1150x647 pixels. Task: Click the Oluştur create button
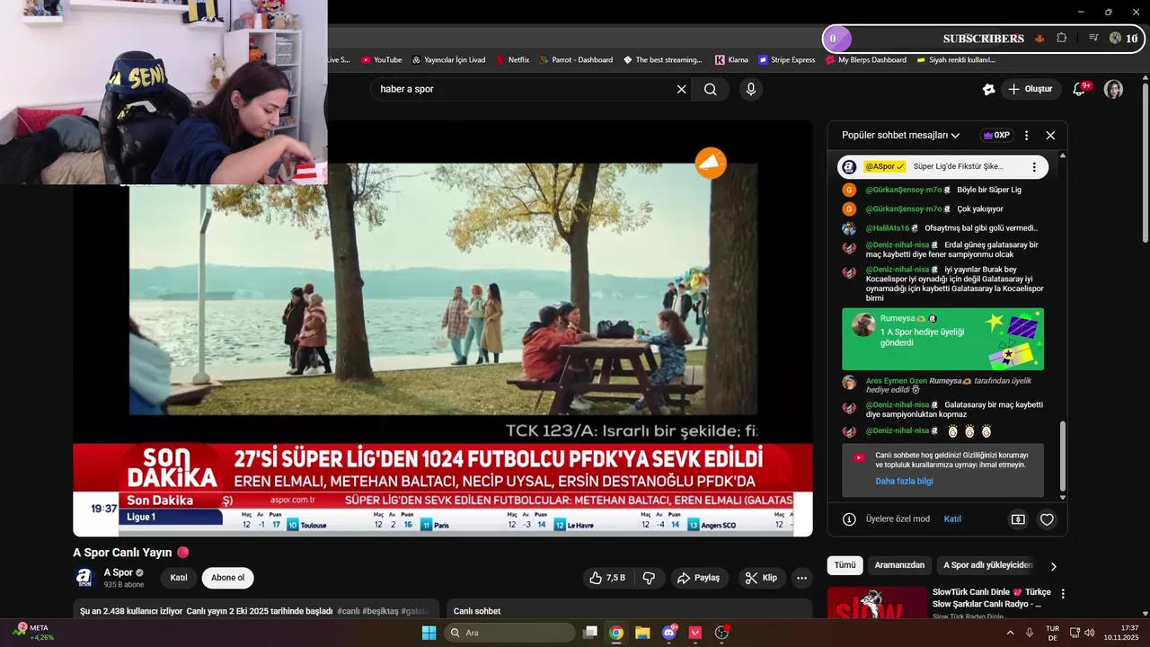coord(1031,89)
